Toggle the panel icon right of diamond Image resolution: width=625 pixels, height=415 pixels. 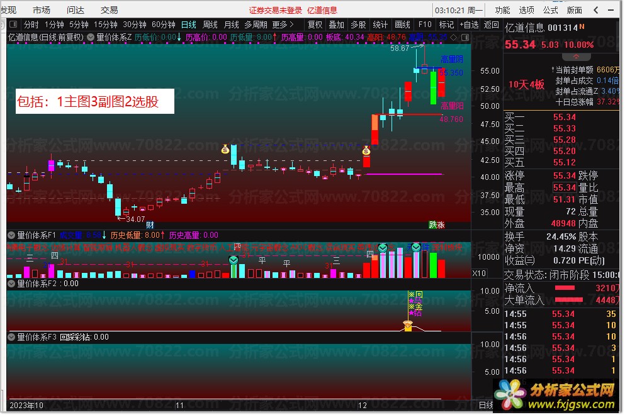pos(465,37)
